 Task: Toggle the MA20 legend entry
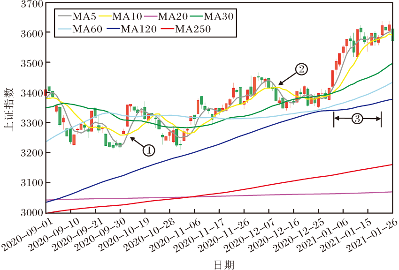coord(173,17)
